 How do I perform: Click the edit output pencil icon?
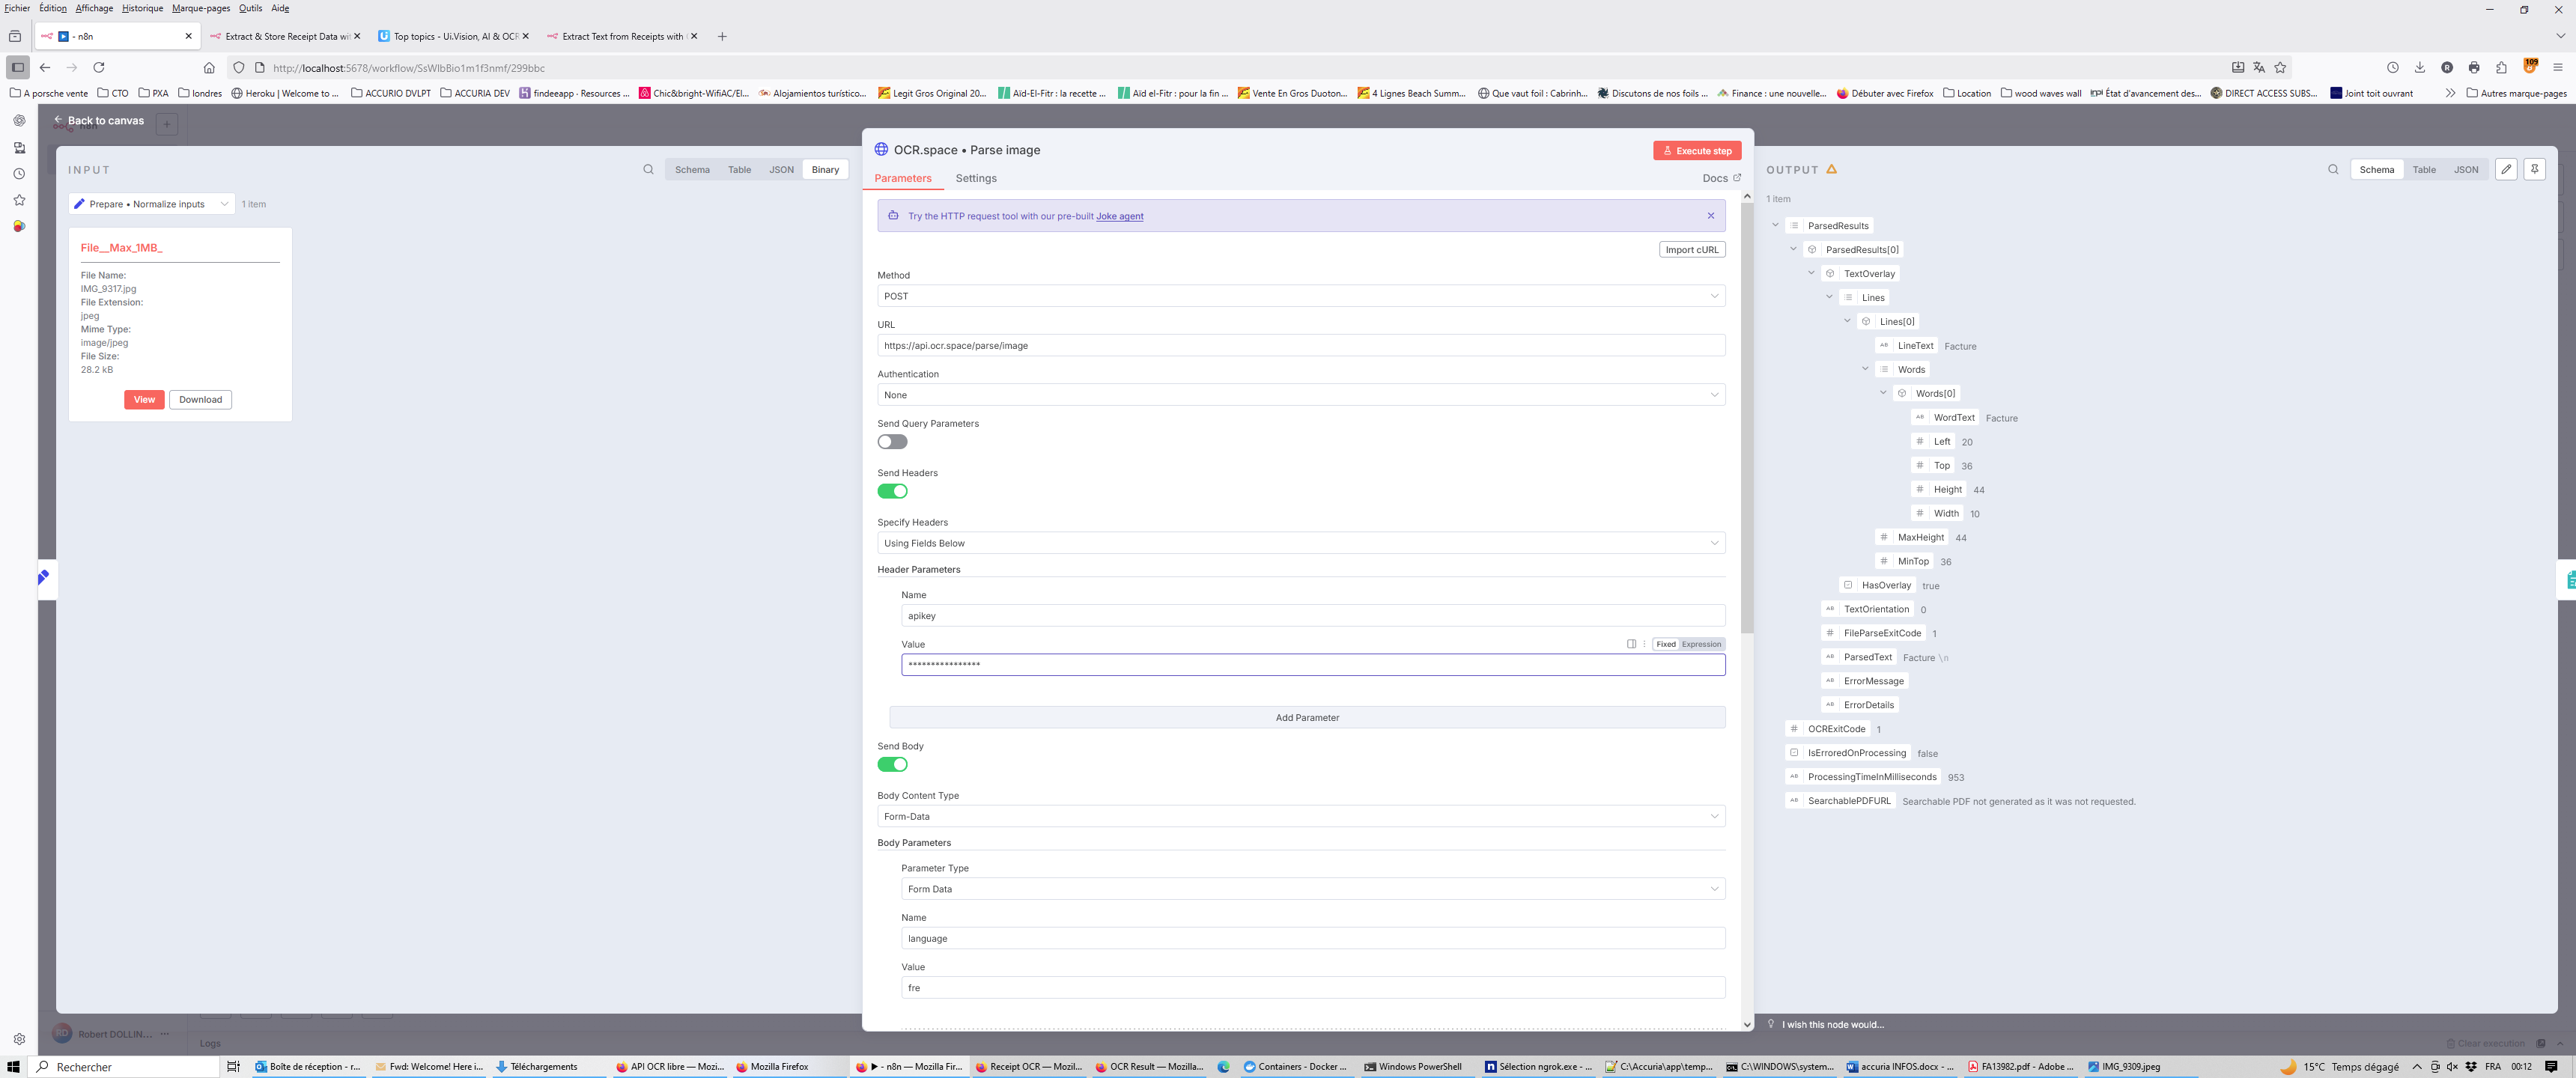tap(2506, 170)
